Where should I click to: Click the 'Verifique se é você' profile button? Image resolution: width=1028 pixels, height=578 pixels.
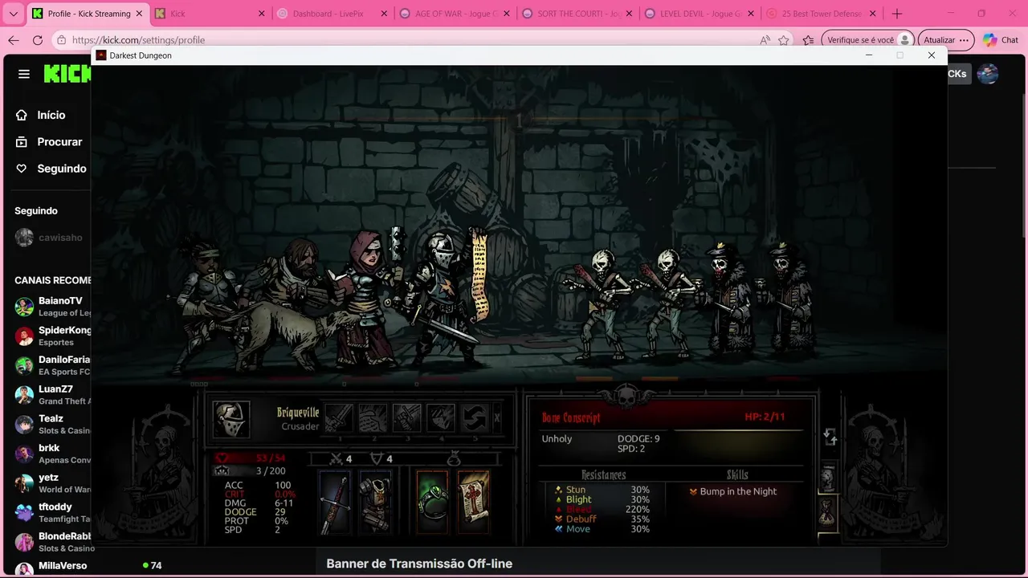(867, 40)
